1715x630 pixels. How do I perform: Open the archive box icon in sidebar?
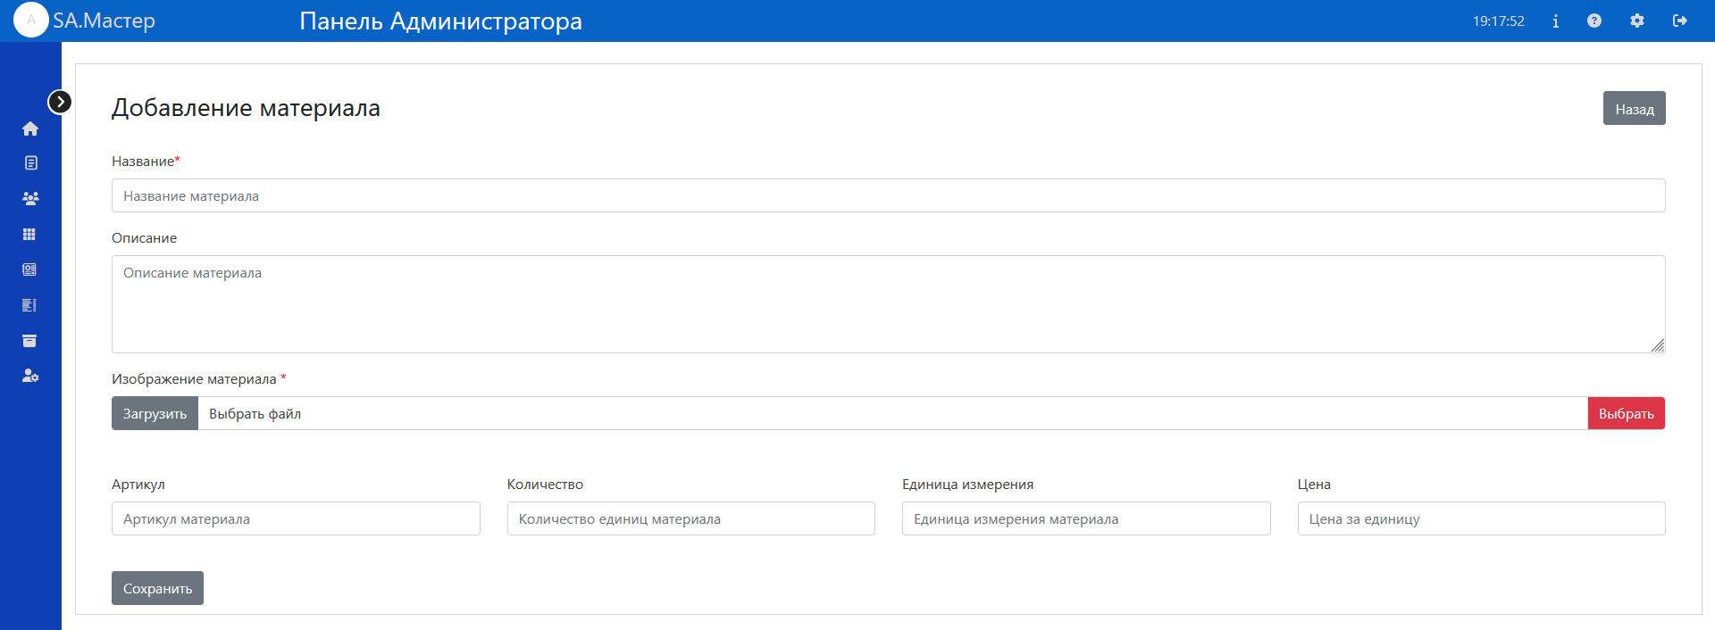tap(29, 341)
